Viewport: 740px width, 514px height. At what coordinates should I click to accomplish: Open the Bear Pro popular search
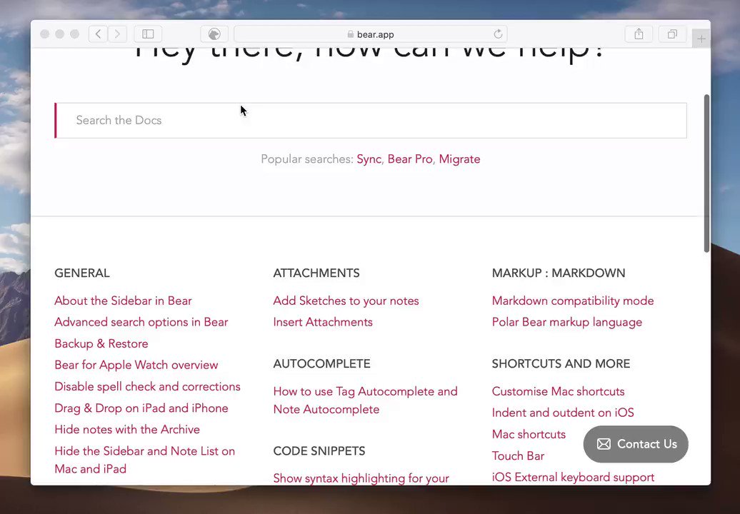(x=410, y=159)
